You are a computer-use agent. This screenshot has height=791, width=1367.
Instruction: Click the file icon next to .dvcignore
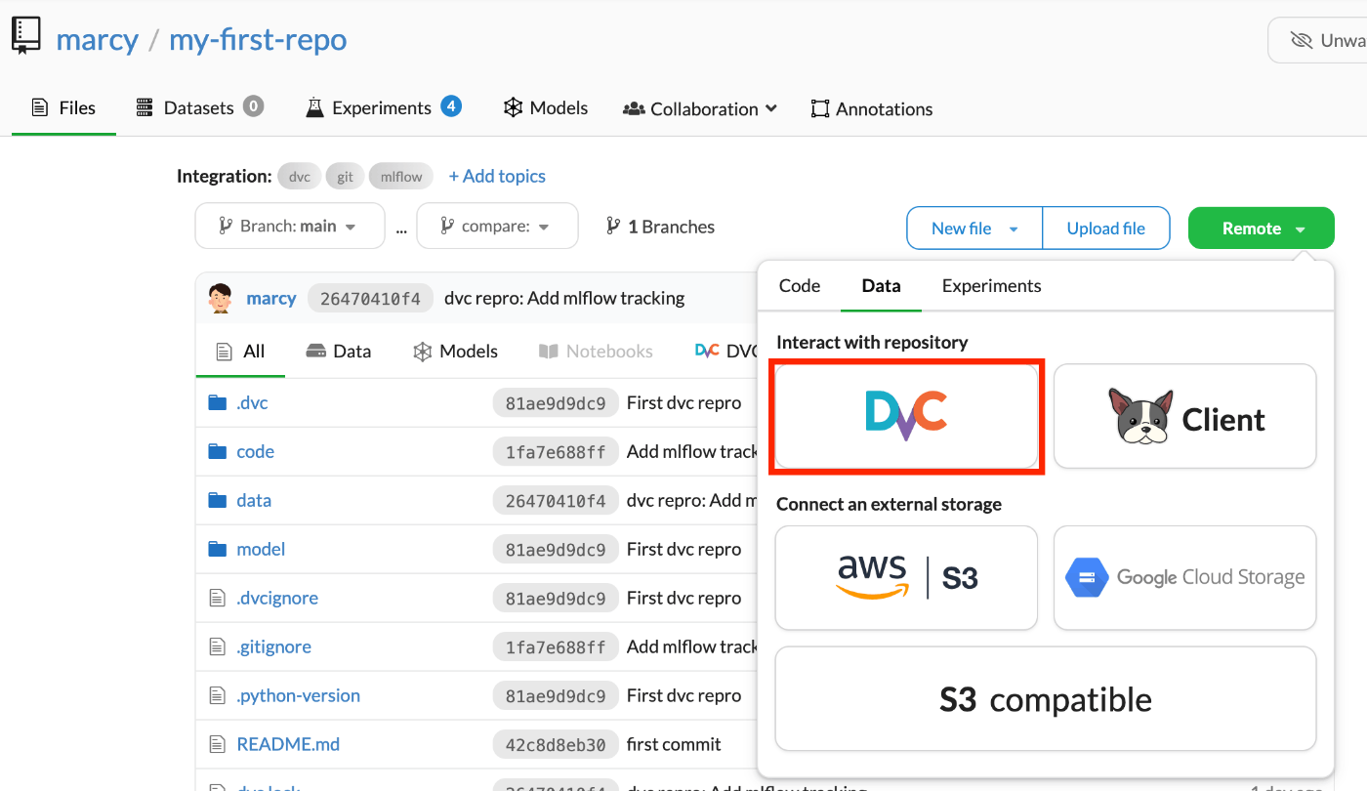tap(217, 598)
